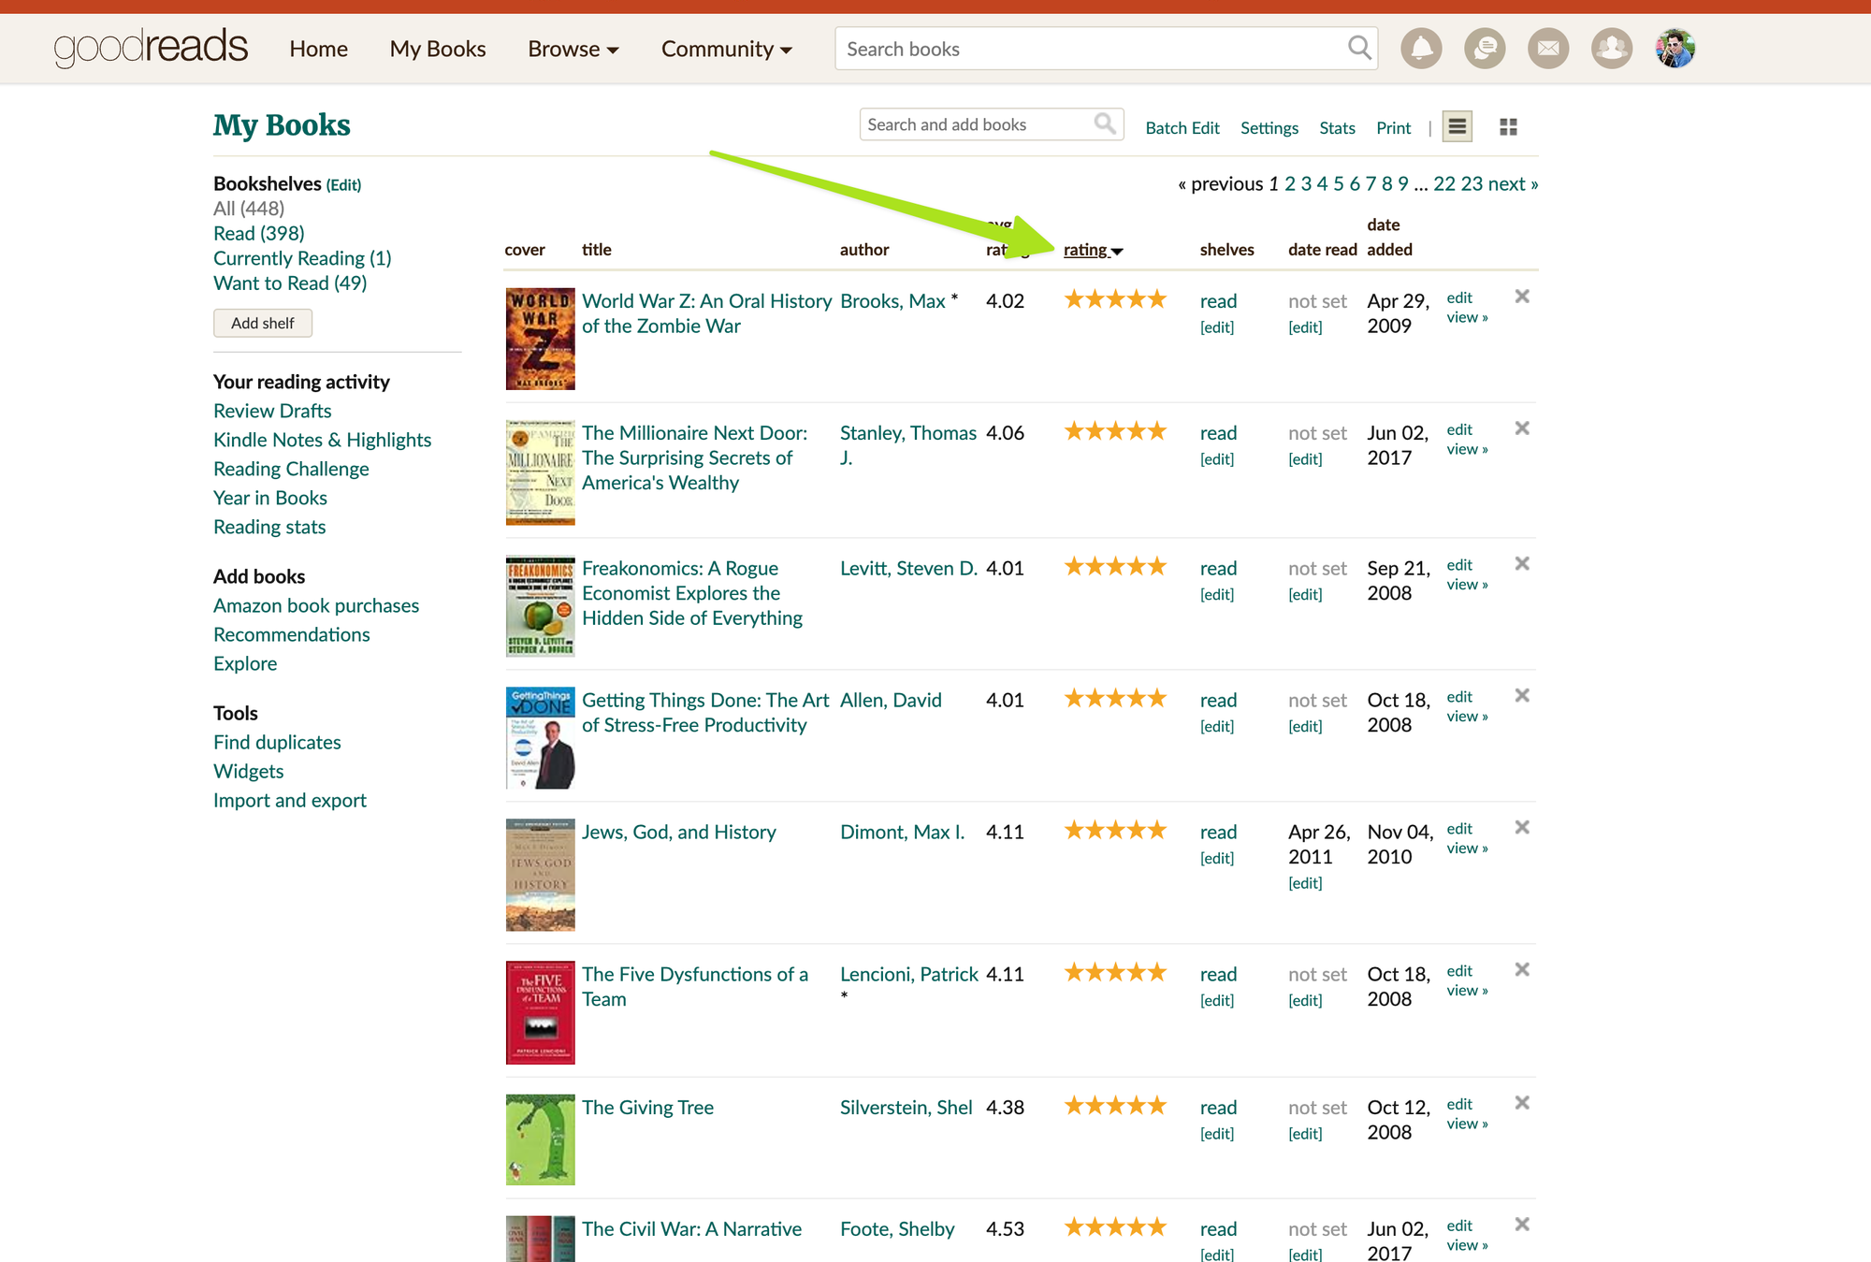Switch to the table list view icon

pos(1457,127)
